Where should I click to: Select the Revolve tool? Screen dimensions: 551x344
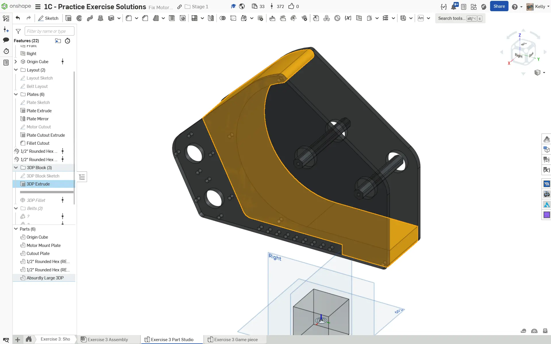coord(79,18)
